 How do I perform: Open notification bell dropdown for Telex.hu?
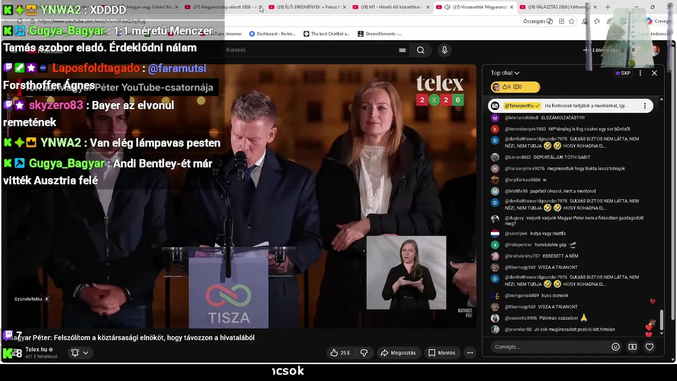(x=80, y=352)
